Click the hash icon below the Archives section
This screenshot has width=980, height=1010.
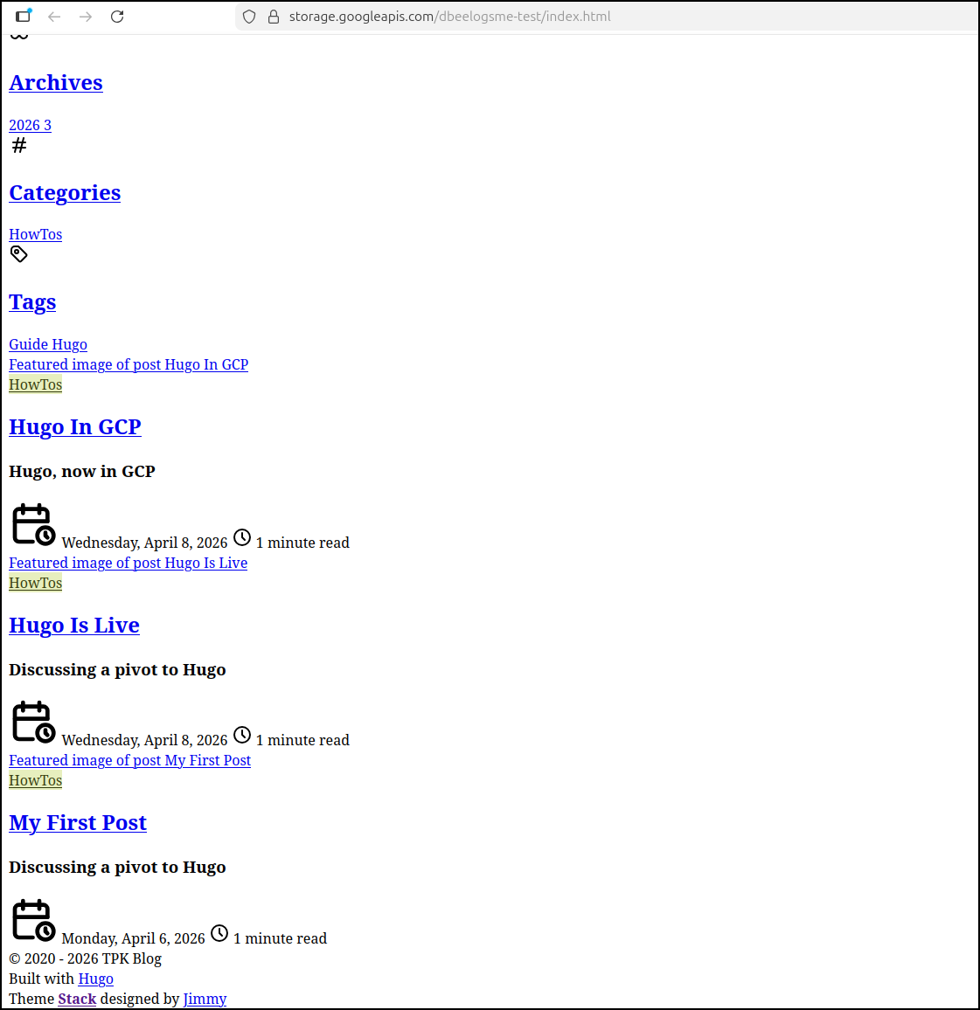18,145
